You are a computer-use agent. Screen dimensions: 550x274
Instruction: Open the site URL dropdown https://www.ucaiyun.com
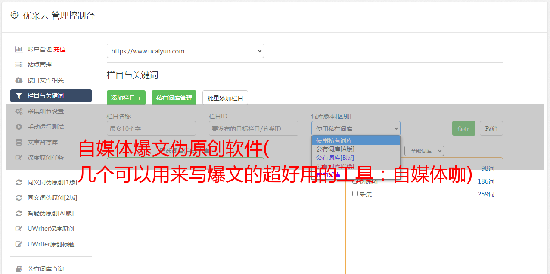(x=185, y=51)
